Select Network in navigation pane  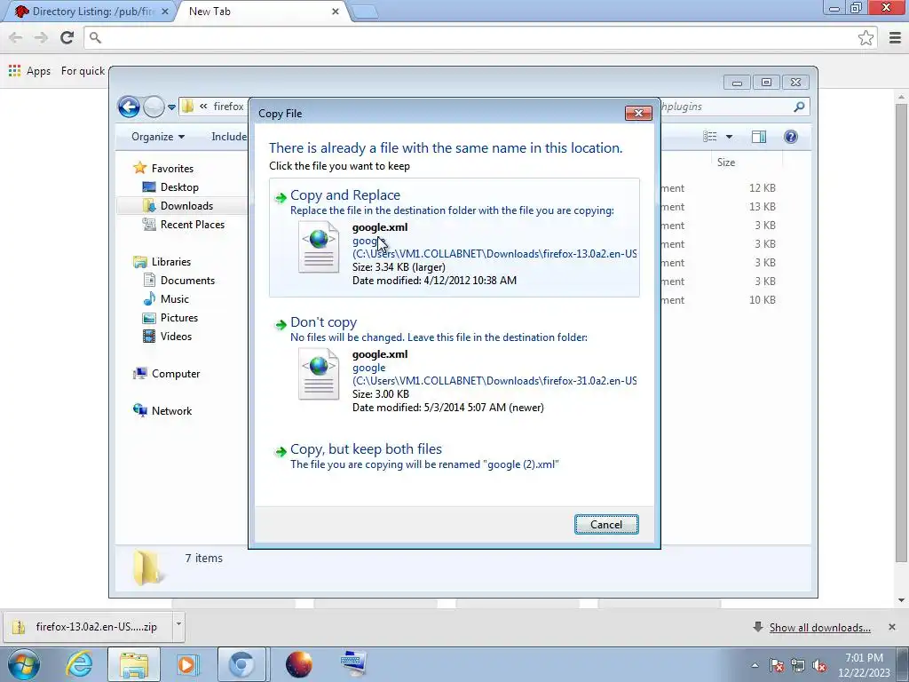click(171, 410)
